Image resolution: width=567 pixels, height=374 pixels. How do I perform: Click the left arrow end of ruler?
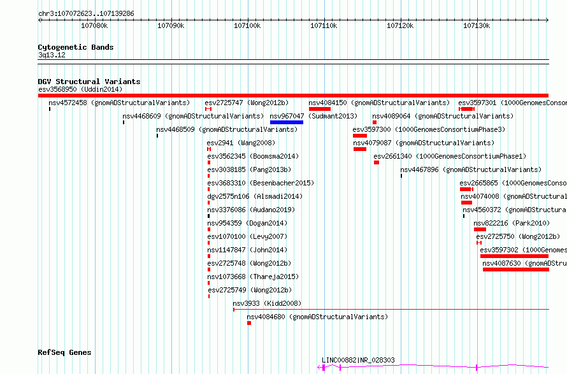pyautogui.click(x=40, y=20)
